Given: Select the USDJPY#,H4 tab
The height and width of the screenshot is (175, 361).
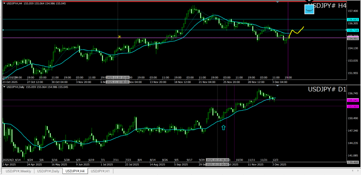Looking at the screenshot, I should coord(75,171).
